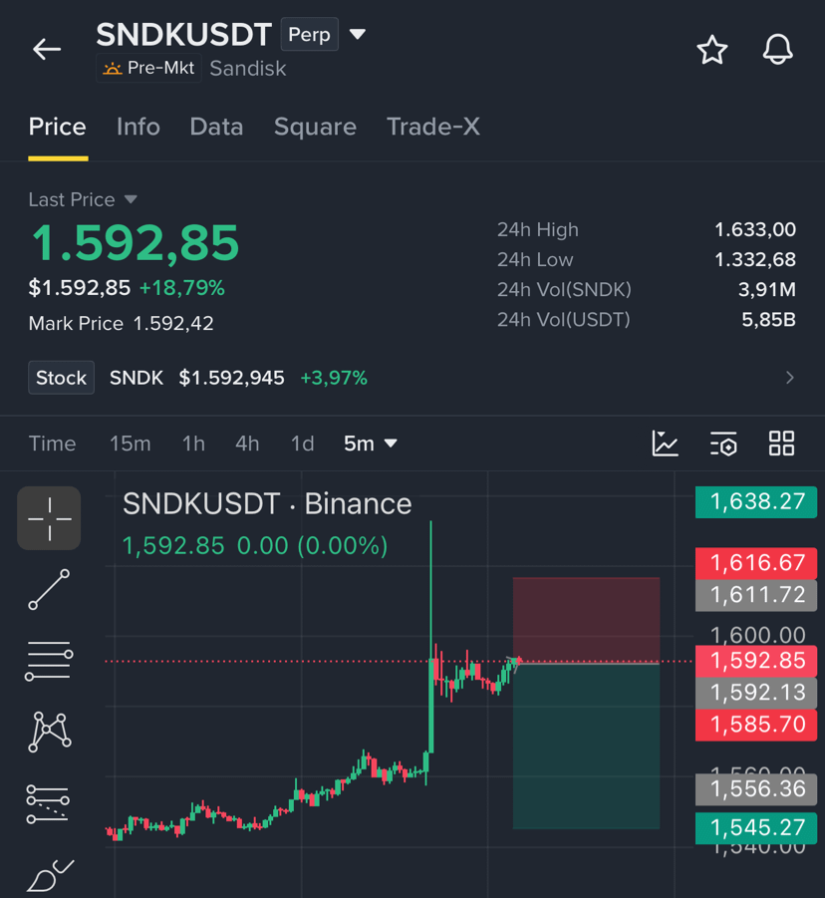825x898 pixels.
Task: Tap the 1,611.72 gray price label
Action: point(756,595)
